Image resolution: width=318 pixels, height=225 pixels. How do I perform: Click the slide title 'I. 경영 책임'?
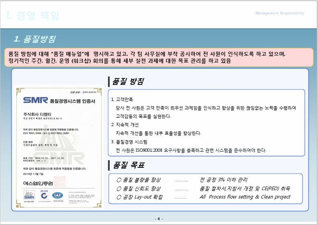click(x=33, y=16)
